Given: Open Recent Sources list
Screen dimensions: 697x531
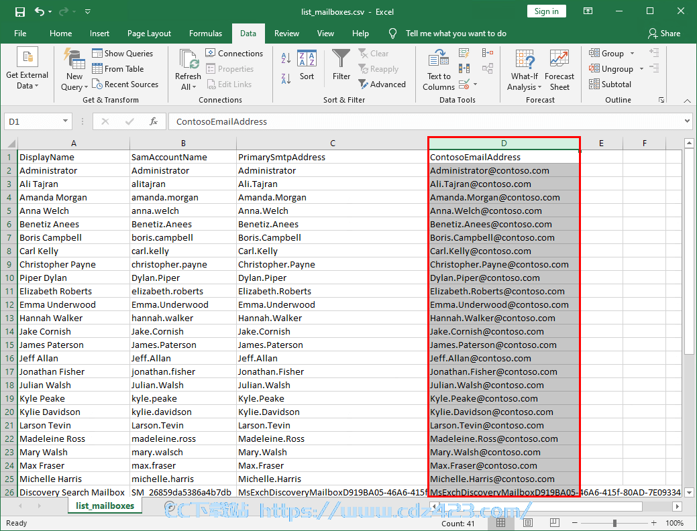Looking at the screenshot, I should click(125, 84).
